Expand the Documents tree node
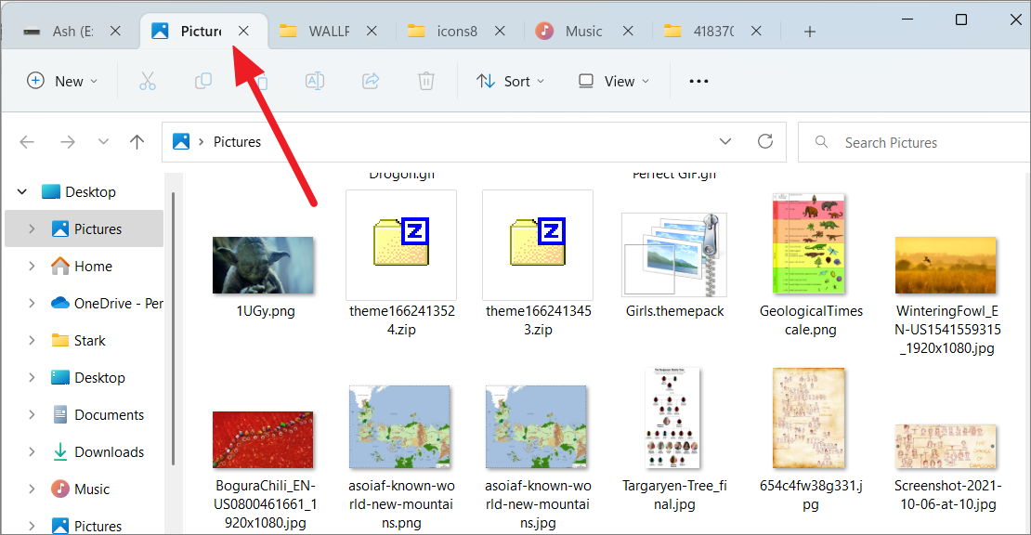Image resolution: width=1031 pixels, height=535 pixels. coord(32,415)
